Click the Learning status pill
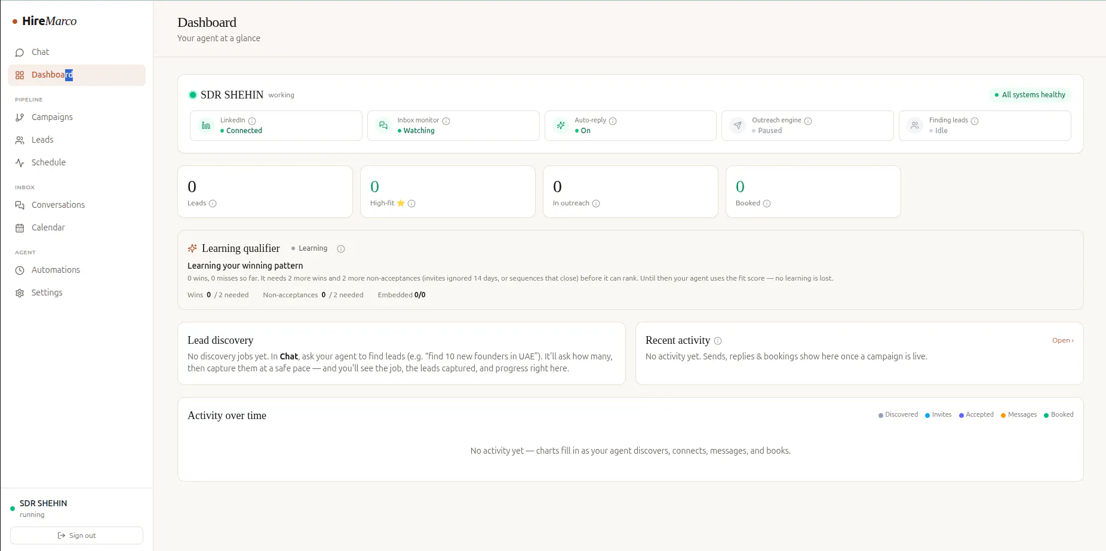The image size is (1106, 551). click(x=309, y=248)
